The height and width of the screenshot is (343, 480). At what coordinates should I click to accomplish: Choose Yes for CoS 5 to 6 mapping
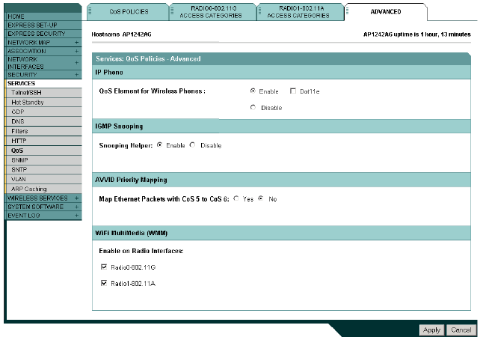coord(236,199)
